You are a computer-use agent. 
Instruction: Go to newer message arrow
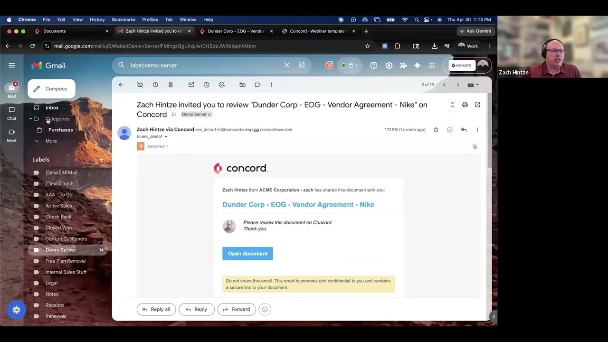pos(444,85)
